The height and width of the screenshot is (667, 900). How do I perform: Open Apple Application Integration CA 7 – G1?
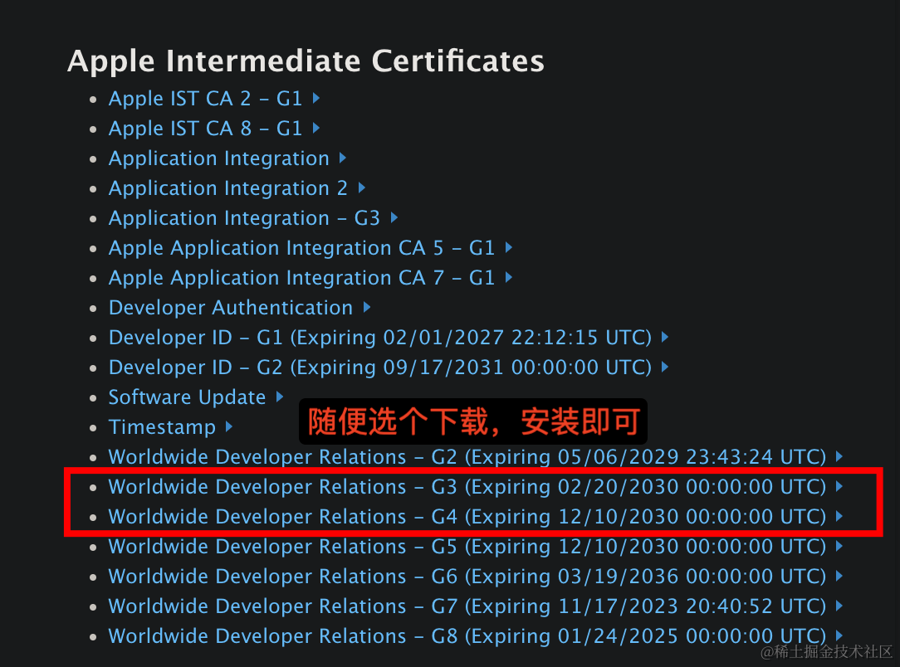[301, 278]
